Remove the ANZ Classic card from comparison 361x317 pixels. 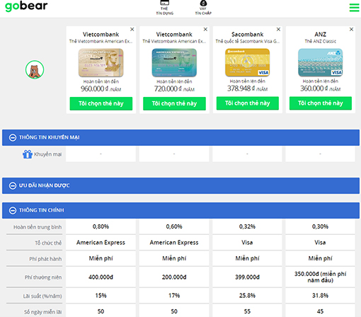[351, 29]
